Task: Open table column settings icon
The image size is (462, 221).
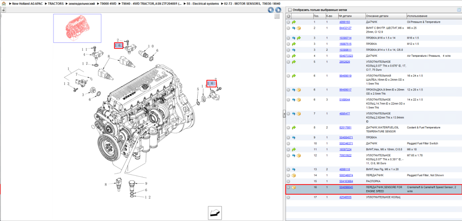Action: (x=458, y=10)
